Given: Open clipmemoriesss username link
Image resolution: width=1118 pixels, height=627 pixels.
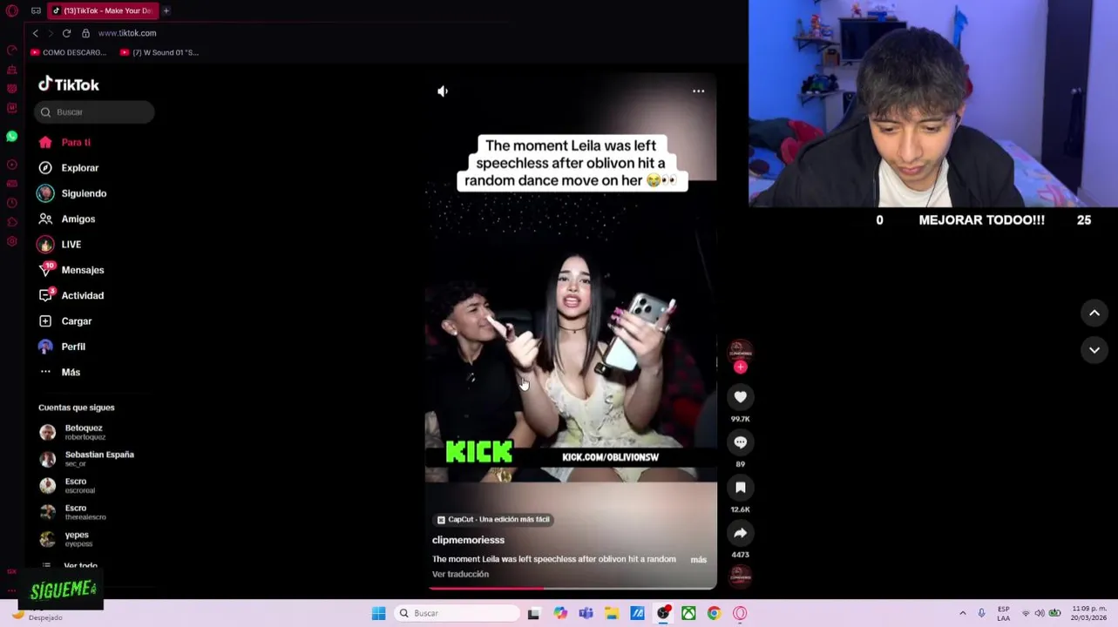Looking at the screenshot, I should point(468,540).
